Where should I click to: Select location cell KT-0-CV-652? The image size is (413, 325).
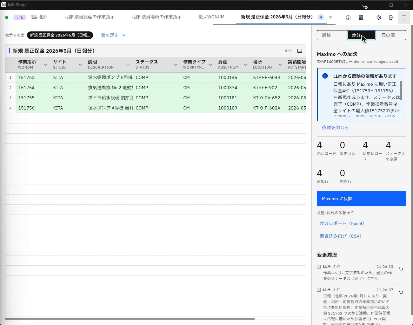pos(268,98)
